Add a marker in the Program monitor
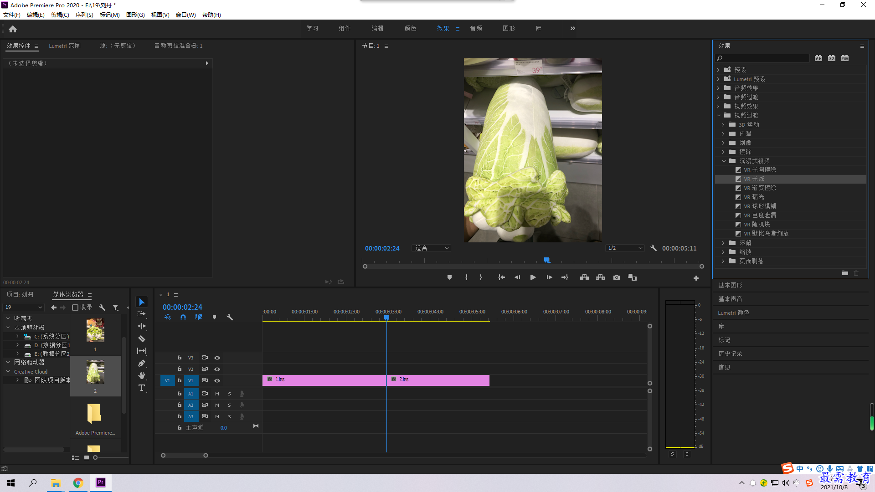 tap(449, 277)
